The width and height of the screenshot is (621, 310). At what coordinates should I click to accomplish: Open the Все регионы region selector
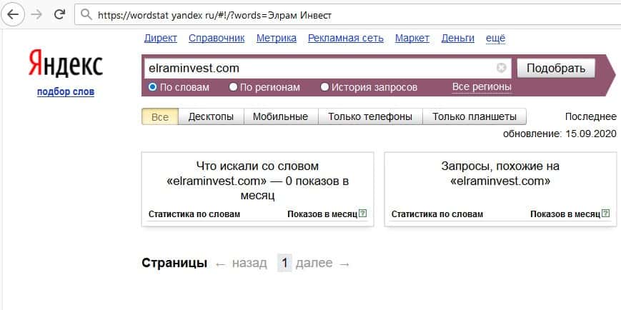pyautogui.click(x=482, y=86)
